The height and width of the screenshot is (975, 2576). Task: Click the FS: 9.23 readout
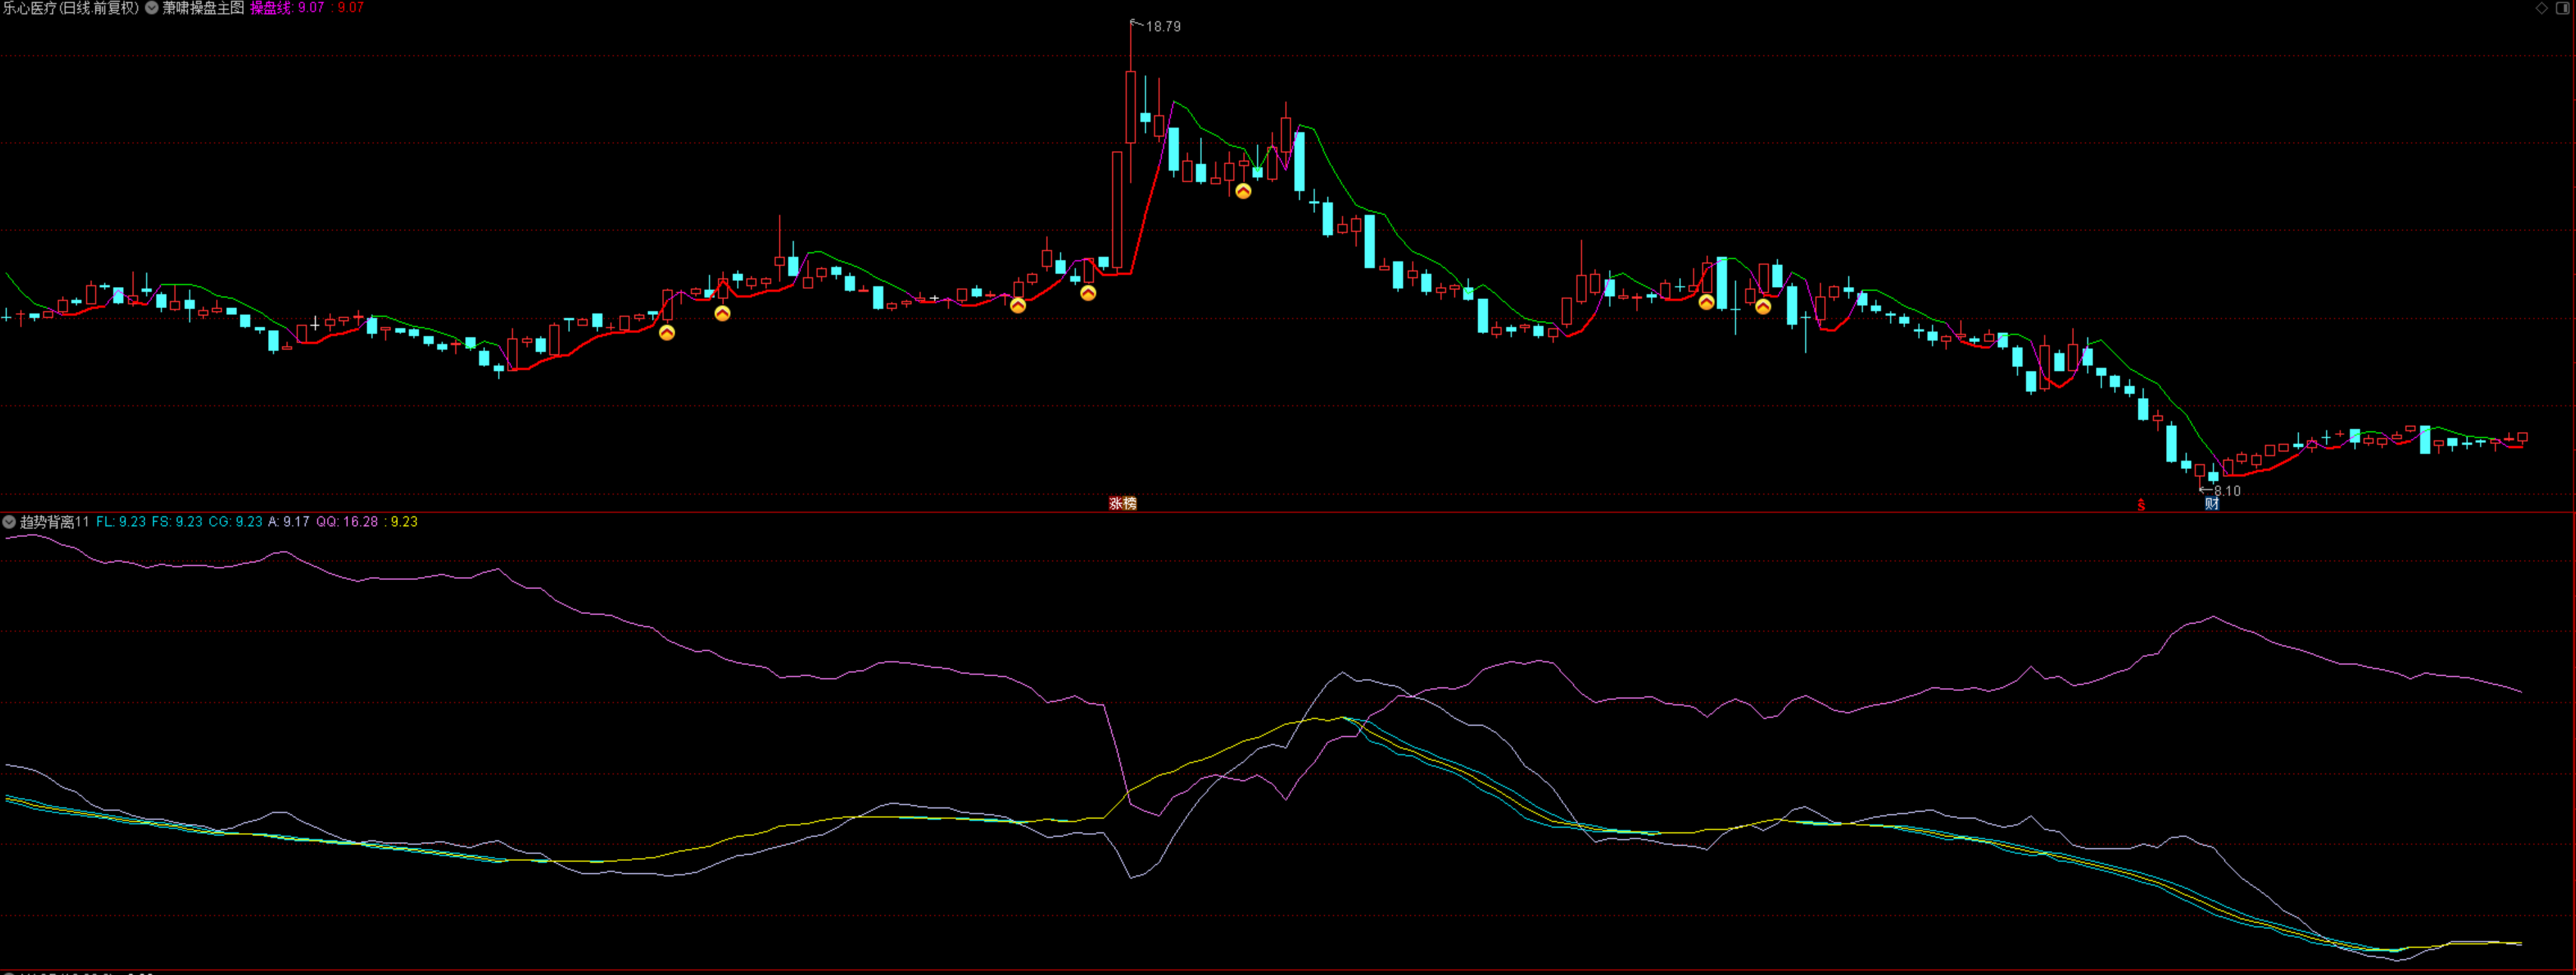click(x=177, y=522)
